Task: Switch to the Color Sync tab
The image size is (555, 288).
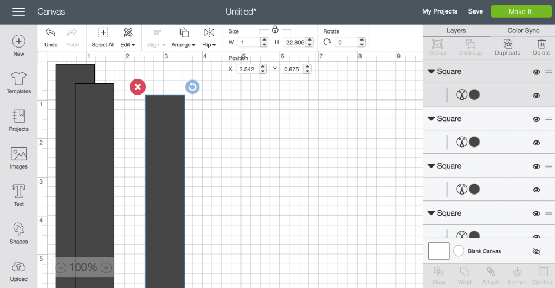Action: point(523,31)
